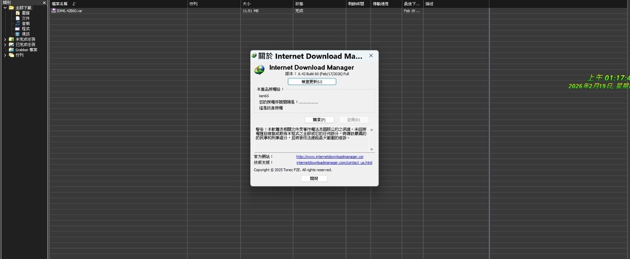Select the 程式 programs category icon
This screenshot has width=630, height=259.
click(x=18, y=29)
